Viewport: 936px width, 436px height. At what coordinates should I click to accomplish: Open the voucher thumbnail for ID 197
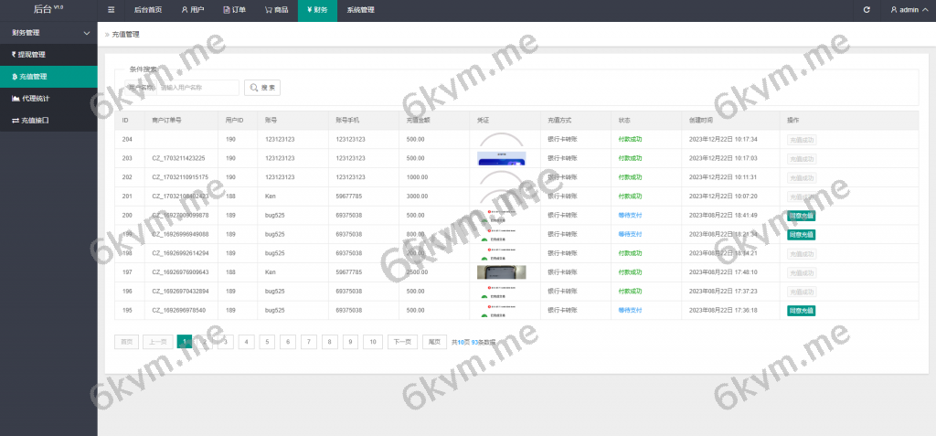501,272
